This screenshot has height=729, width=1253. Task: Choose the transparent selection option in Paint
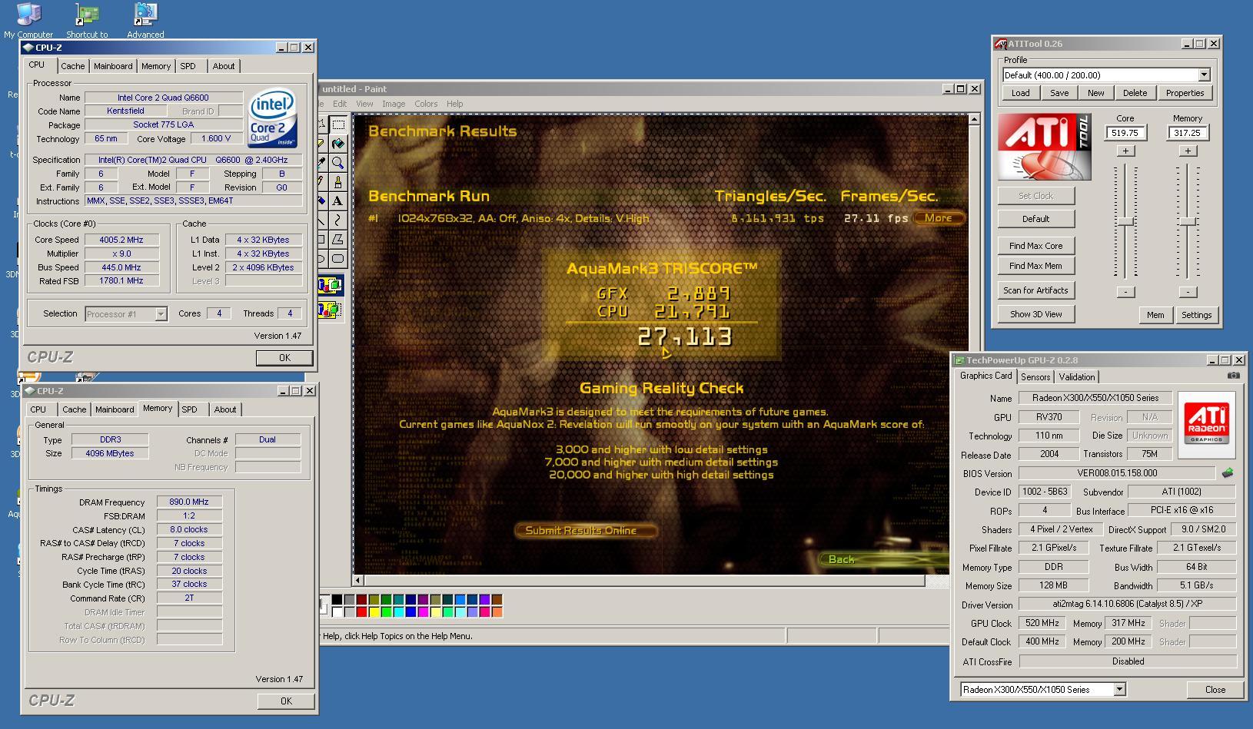tap(331, 310)
